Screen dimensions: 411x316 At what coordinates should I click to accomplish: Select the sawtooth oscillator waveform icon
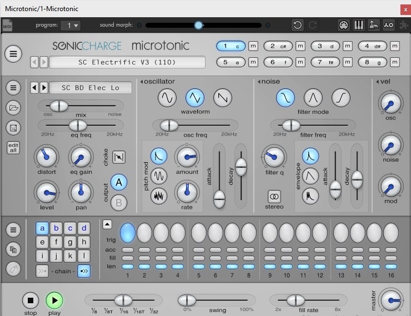222,98
